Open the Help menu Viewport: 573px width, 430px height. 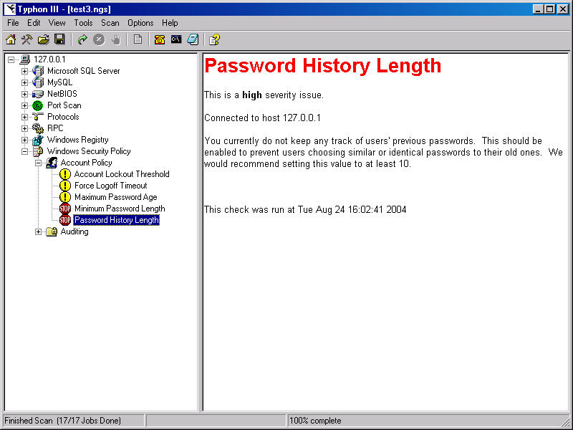coord(170,23)
